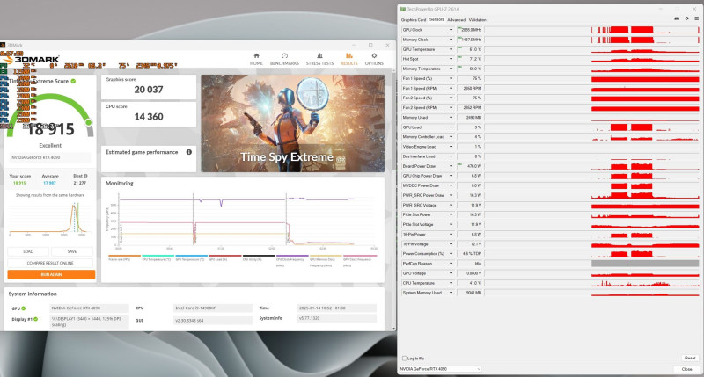Expand the Memory Clock sensor dropdown
The image size is (704, 377).
tap(451, 40)
